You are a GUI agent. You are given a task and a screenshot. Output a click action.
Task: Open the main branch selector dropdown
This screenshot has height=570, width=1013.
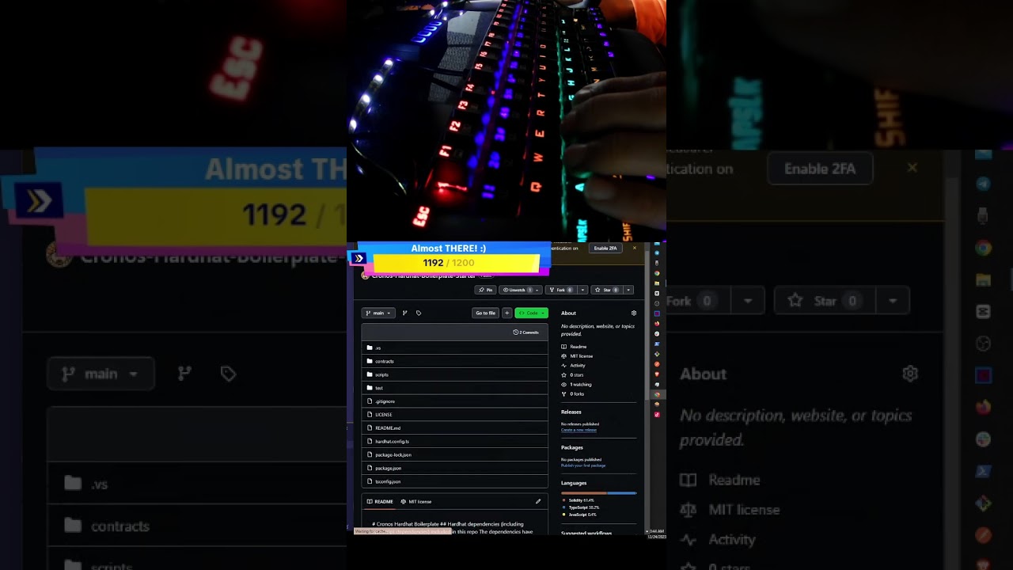click(x=378, y=313)
